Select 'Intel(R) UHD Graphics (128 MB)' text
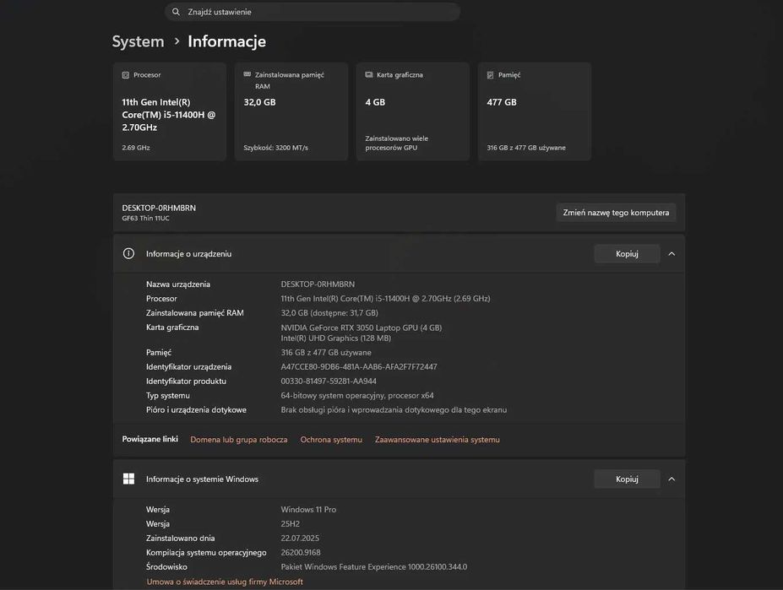The image size is (783, 590). 335,338
